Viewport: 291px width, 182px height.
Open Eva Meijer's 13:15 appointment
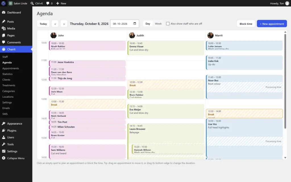click(x=166, y=111)
